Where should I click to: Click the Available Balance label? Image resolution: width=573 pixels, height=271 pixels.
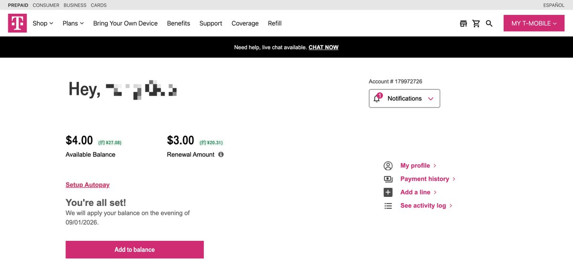90,154
